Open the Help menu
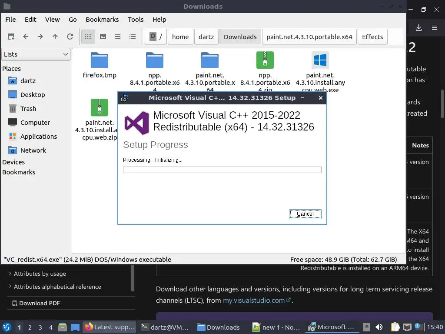The height and width of the screenshot is (334, 445). coord(159,20)
